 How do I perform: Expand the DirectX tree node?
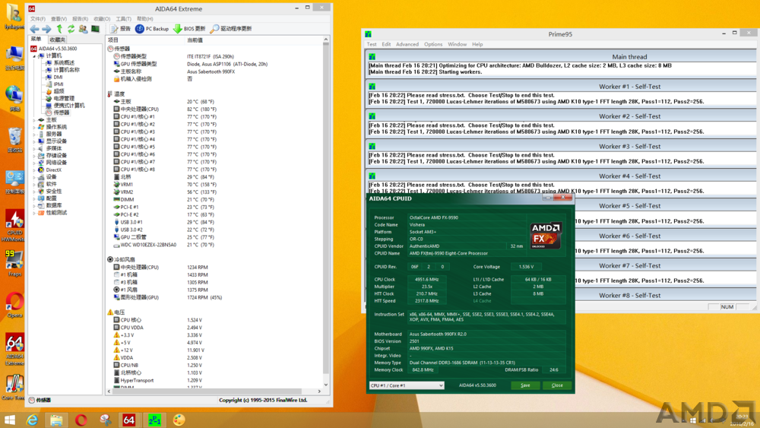point(34,170)
